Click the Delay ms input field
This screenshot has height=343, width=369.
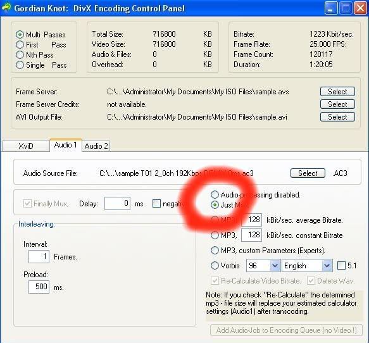[x=117, y=203]
